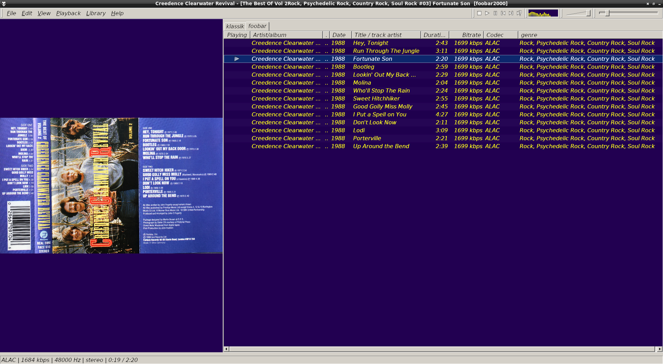The image size is (663, 364).
Task: Open the foobar2000 window menu icon
Action: tap(4, 3)
